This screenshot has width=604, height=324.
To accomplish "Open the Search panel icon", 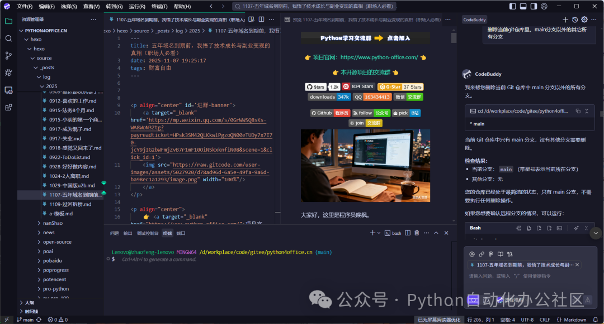I will click(x=8, y=38).
